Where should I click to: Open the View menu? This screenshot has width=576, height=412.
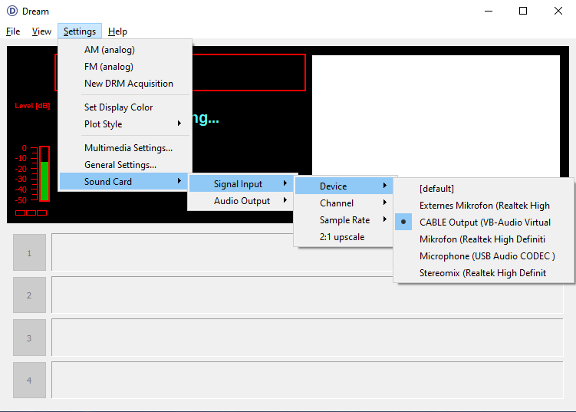(41, 31)
